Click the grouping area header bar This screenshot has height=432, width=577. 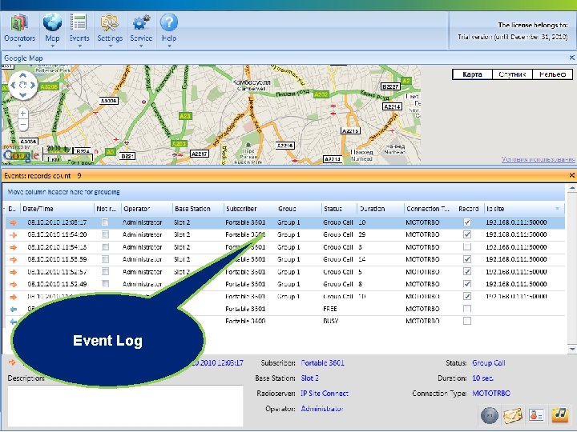click(x=284, y=192)
